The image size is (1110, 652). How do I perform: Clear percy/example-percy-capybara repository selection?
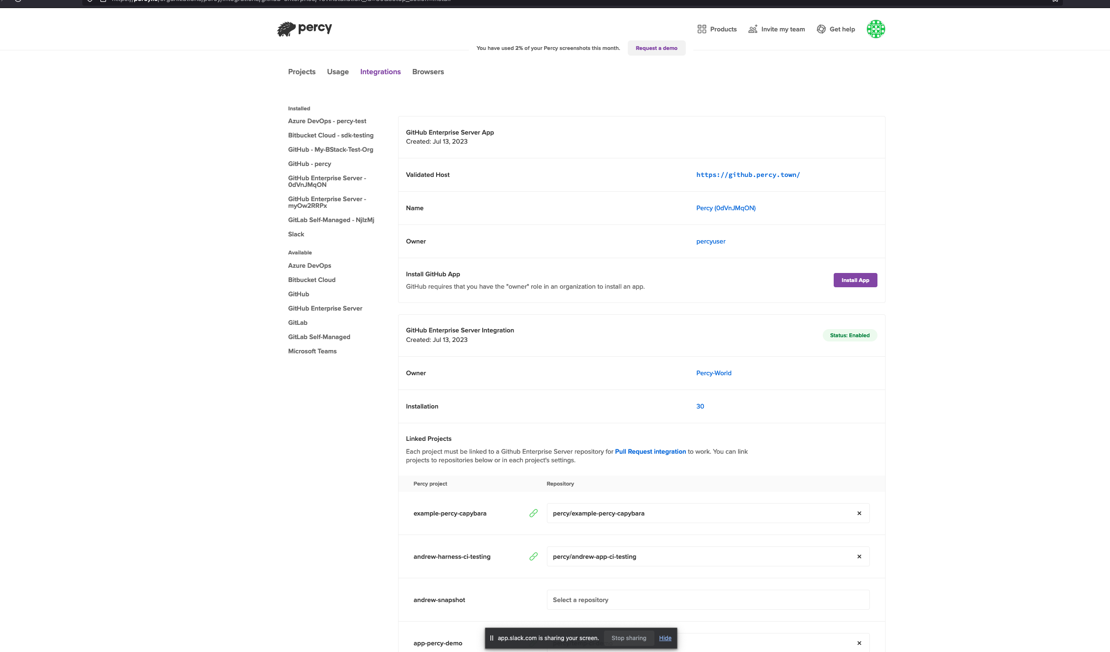click(859, 513)
